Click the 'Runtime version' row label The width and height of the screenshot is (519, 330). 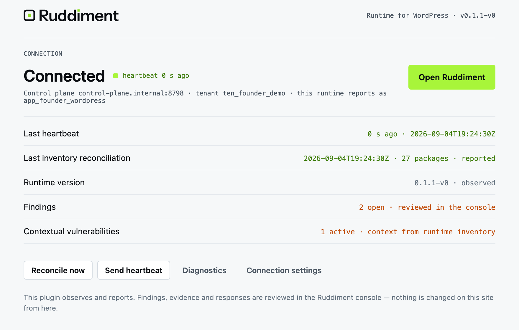54,182
